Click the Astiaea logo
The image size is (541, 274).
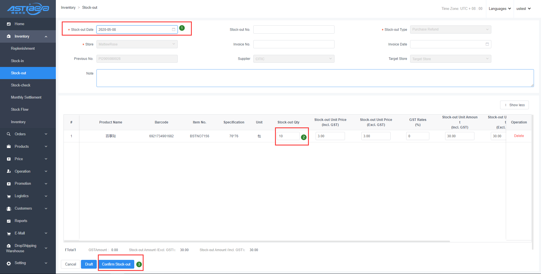(x=28, y=9)
